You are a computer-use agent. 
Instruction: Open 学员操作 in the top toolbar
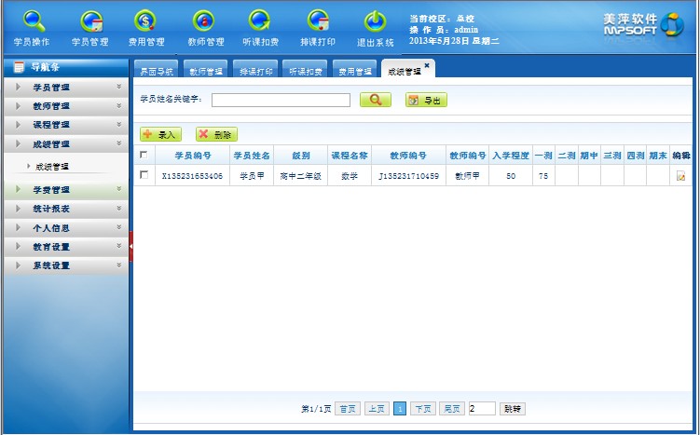(33, 27)
